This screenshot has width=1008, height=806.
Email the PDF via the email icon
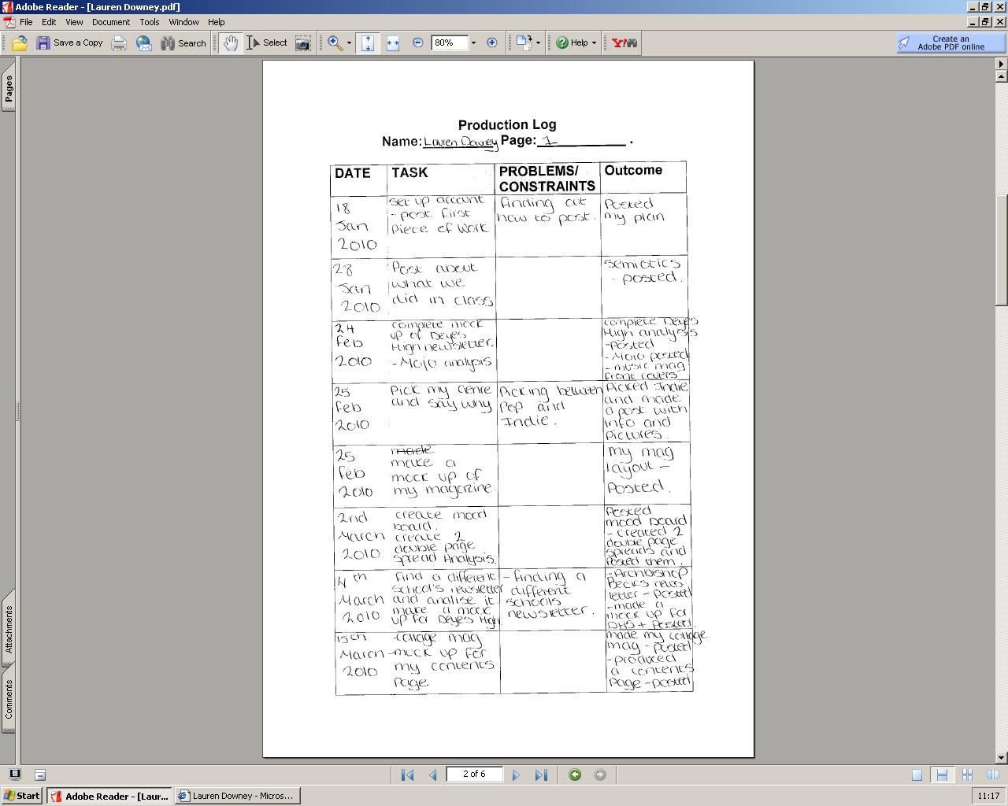click(x=144, y=43)
